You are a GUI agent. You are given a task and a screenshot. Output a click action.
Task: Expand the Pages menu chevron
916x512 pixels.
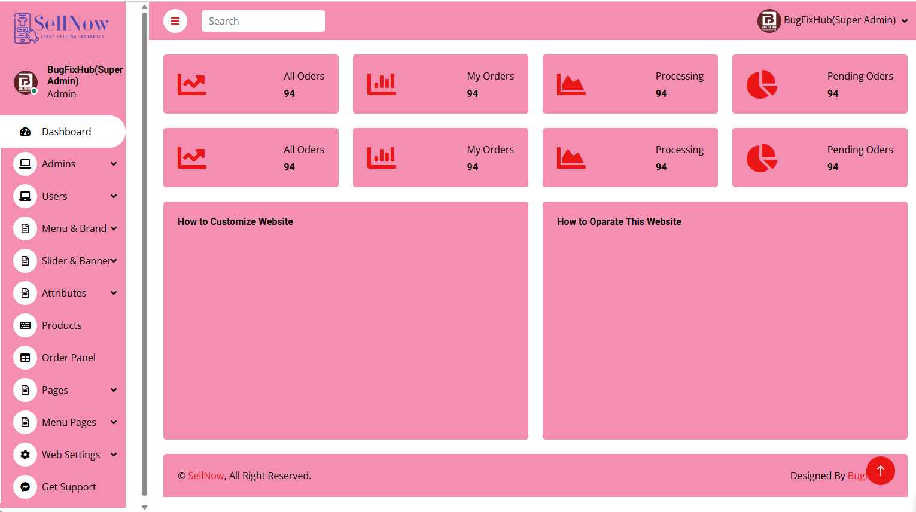tap(114, 390)
